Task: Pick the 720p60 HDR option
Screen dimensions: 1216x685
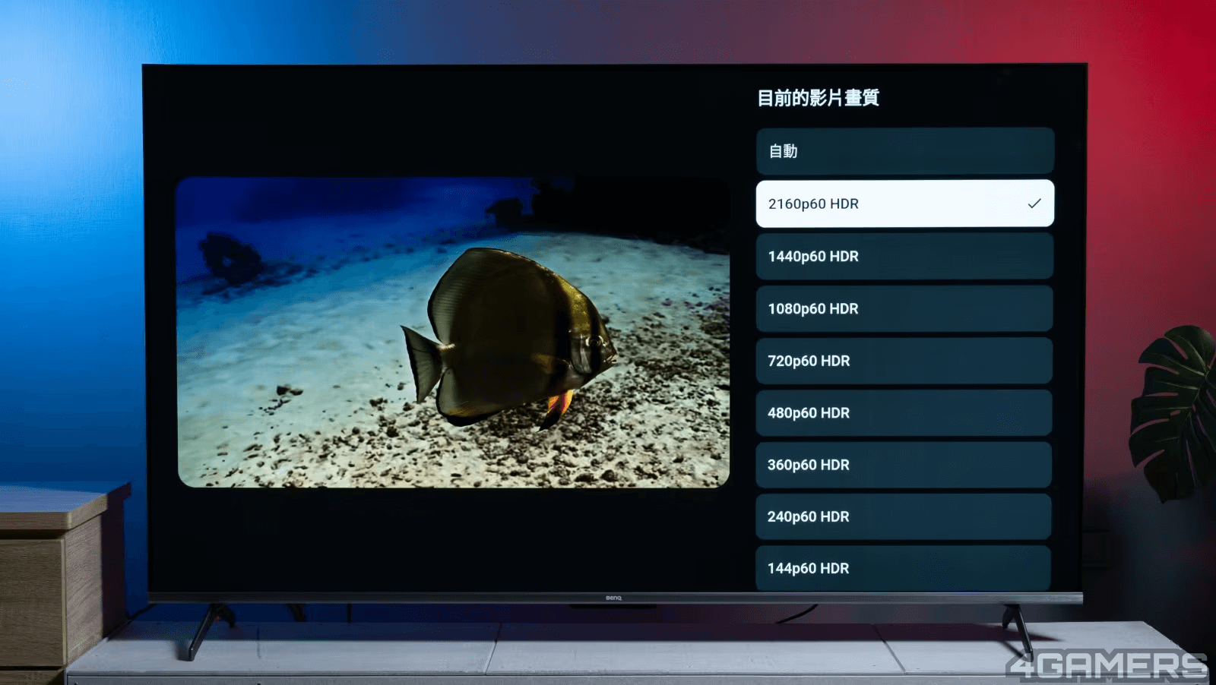Action: click(904, 361)
